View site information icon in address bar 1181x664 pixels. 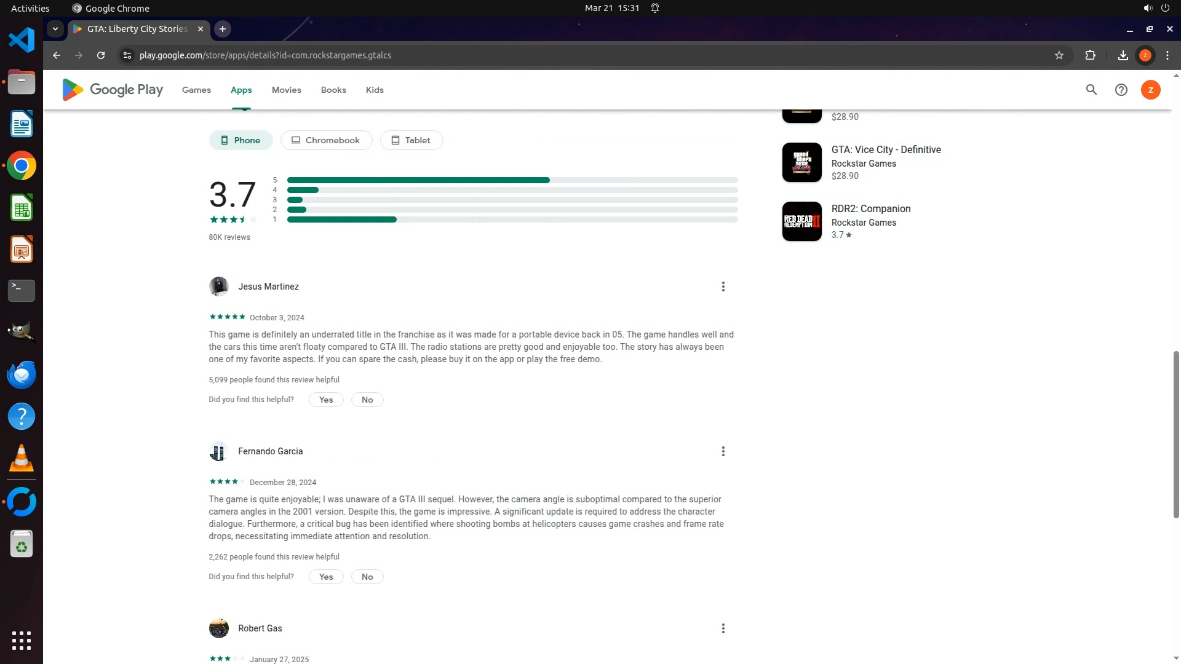coord(127,55)
